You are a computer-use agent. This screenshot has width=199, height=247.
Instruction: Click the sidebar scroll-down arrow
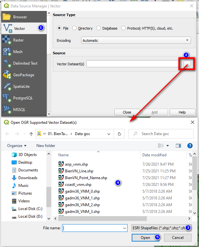point(49,114)
